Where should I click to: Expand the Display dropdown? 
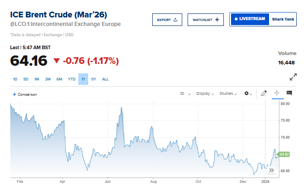(205, 94)
